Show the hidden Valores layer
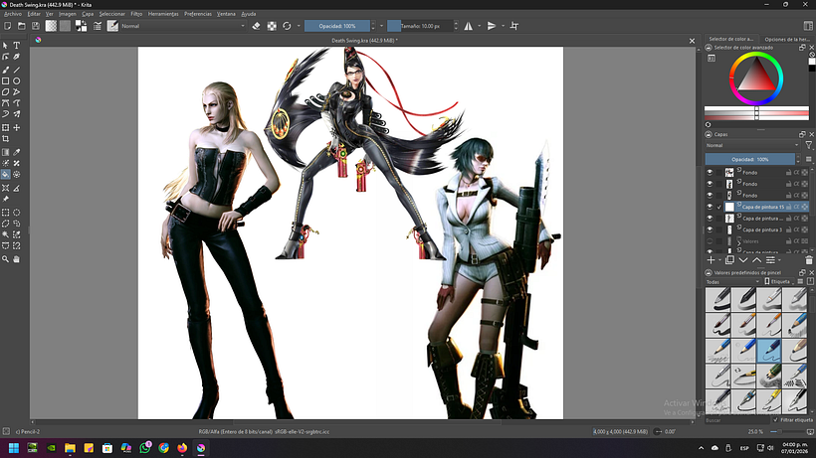The image size is (816, 458). pos(710,241)
